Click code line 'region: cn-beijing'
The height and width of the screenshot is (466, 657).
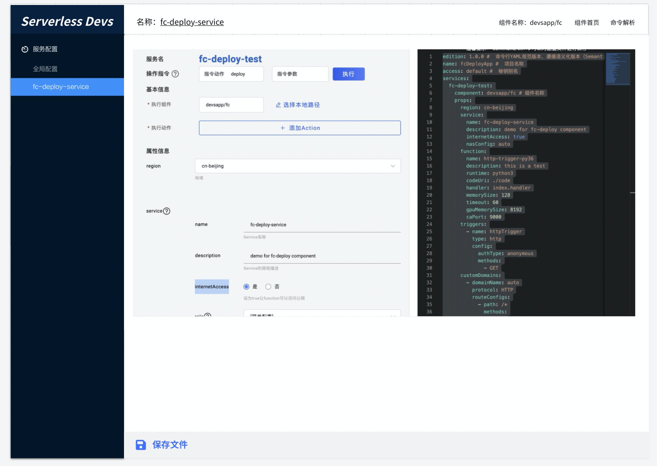[x=487, y=108]
